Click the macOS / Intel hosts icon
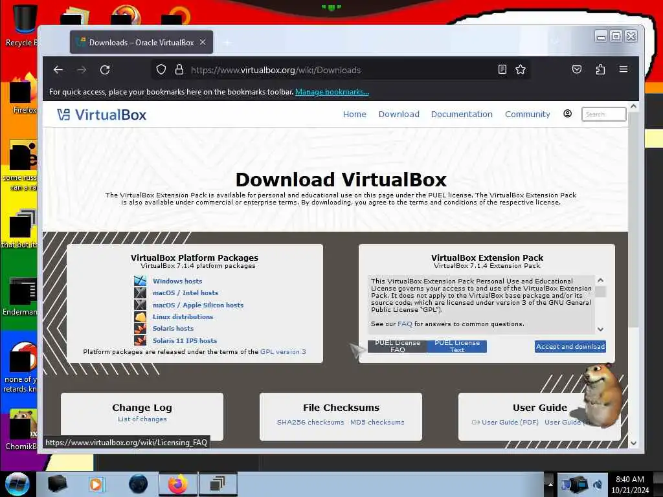The height and width of the screenshot is (497, 663). click(140, 293)
